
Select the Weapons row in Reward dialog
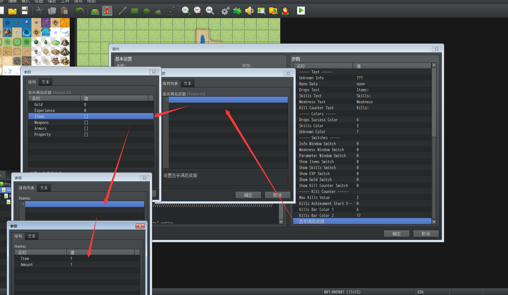[x=91, y=122]
